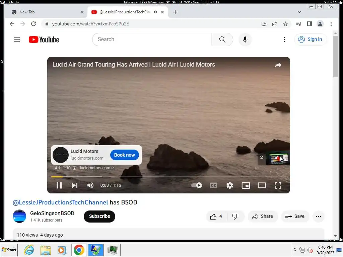The width and height of the screenshot is (343, 257).
Task: Pause the video
Action: [x=59, y=185]
